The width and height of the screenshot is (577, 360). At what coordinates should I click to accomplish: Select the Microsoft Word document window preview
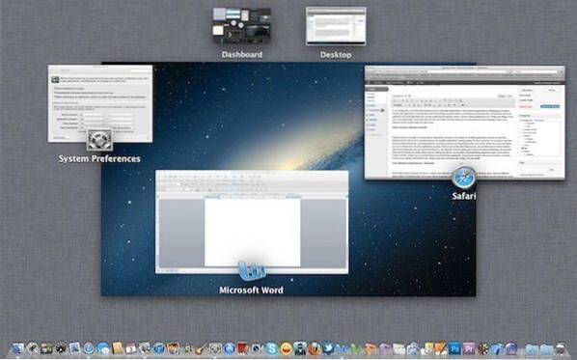coord(252,222)
